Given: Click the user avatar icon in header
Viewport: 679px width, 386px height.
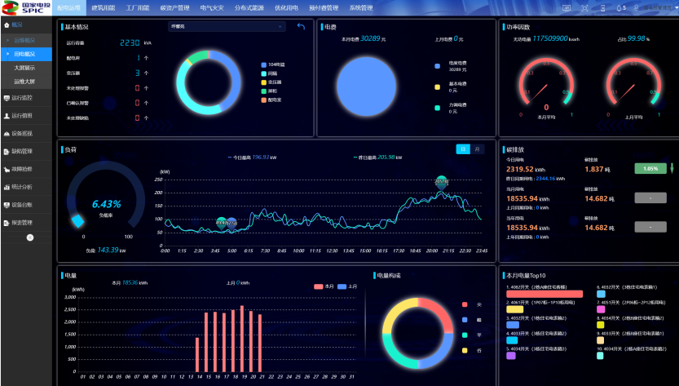Looking at the screenshot, I should (637, 7).
